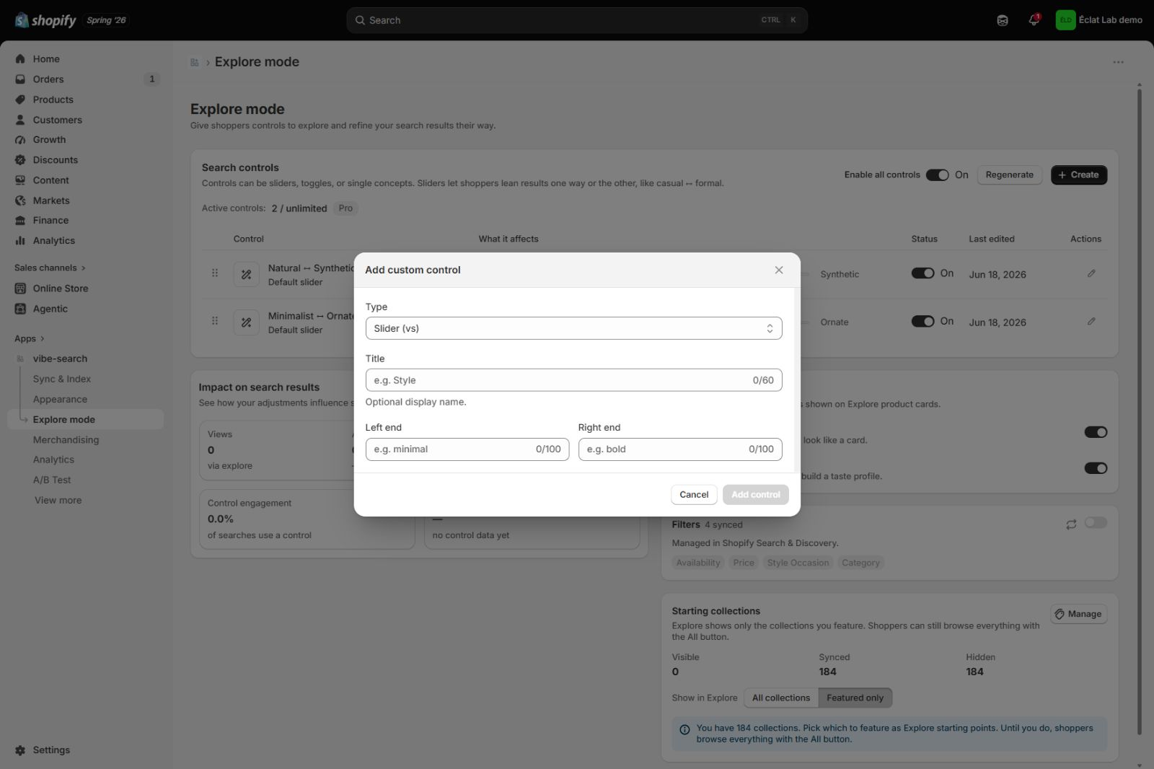The height and width of the screenshot is (769, 1154).
Task: Expand the Sales channels section
Action: click(50, 268)
